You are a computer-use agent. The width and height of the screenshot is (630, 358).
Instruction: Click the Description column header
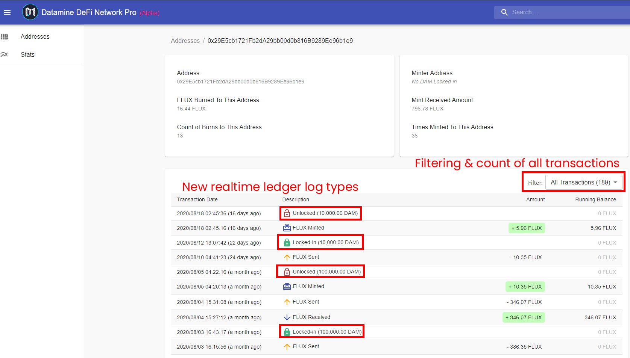(x=296, y=199)
